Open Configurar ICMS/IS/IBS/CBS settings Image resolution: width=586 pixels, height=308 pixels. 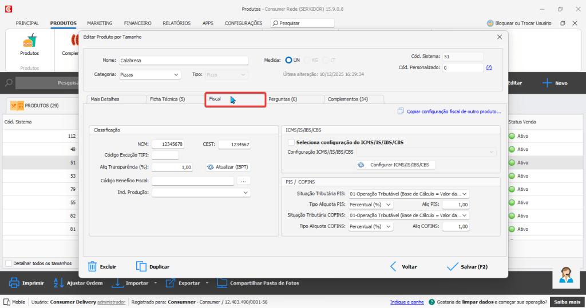click(395, 165)
